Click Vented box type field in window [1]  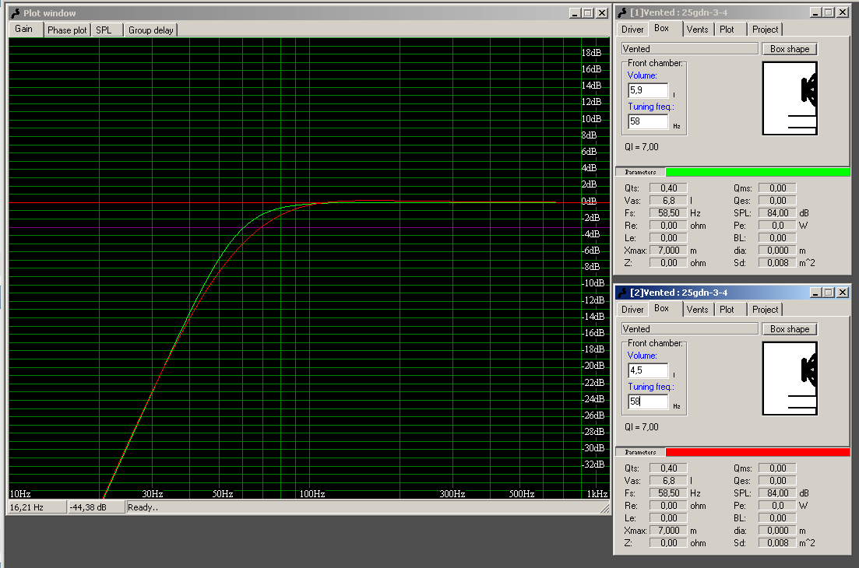(690, 49)
